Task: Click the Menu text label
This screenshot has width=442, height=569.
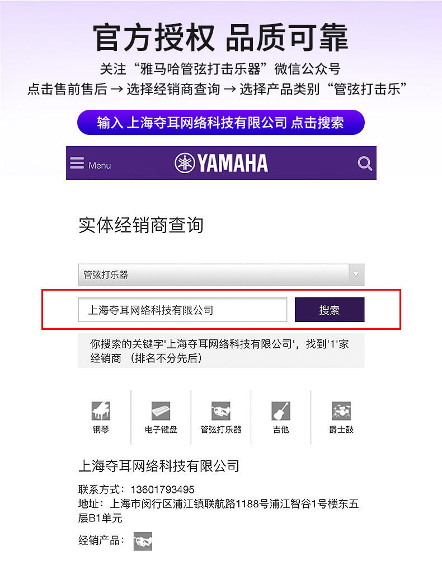Action: pyautogui.click(x=100, y=165)
